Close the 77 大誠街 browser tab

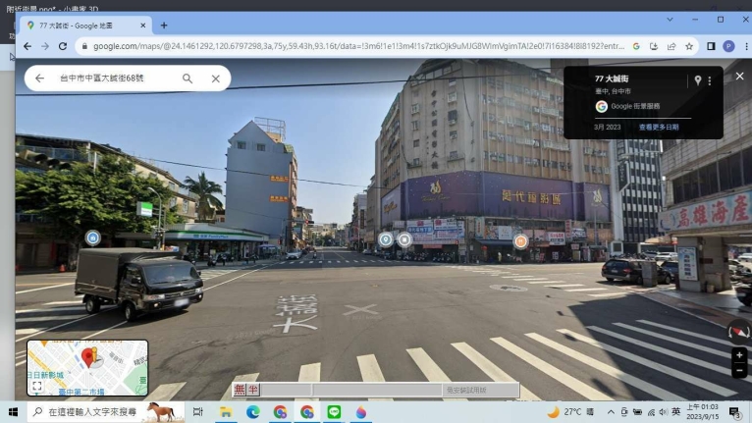pos(143,26)
